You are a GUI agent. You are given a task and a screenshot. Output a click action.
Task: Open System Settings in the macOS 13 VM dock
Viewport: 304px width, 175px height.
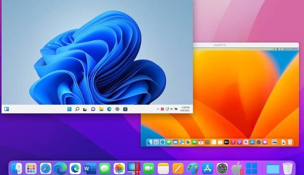[x=259, y=142]
